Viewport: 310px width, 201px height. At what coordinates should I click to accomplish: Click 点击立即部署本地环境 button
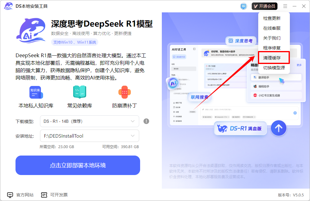[78, 165]
